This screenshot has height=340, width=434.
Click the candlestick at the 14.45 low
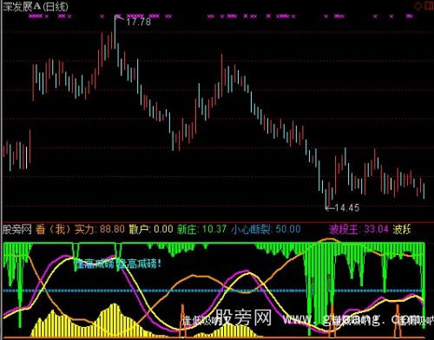point(326,198)
